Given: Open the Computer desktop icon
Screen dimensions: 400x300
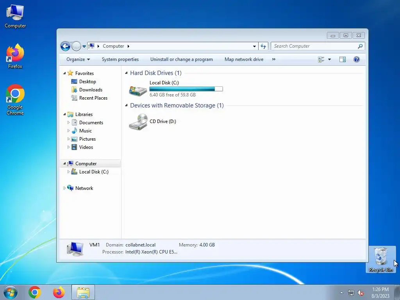Looking at the screenshot, I should 15,16.
